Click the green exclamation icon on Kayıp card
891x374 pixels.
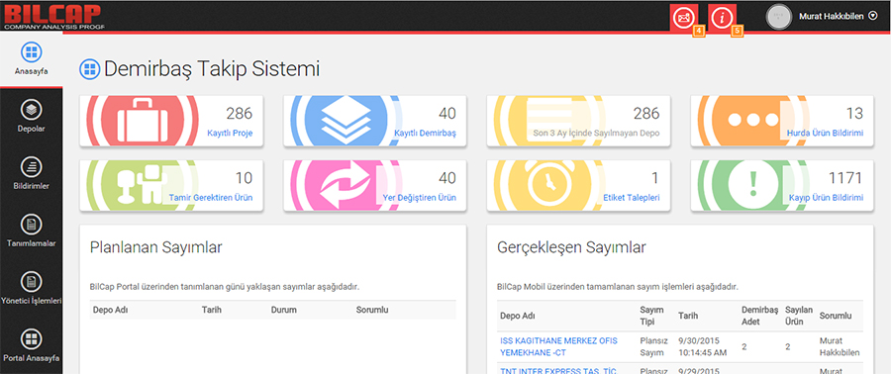[753, 185]
